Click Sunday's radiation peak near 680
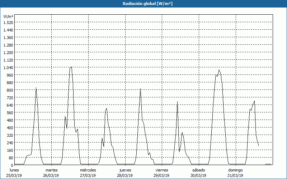This screenshot has width=287, height=179. (x=254, y=101)
